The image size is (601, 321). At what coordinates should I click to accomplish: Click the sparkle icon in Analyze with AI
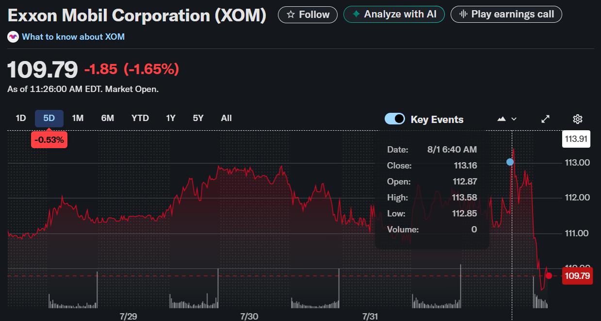point(356,14)
